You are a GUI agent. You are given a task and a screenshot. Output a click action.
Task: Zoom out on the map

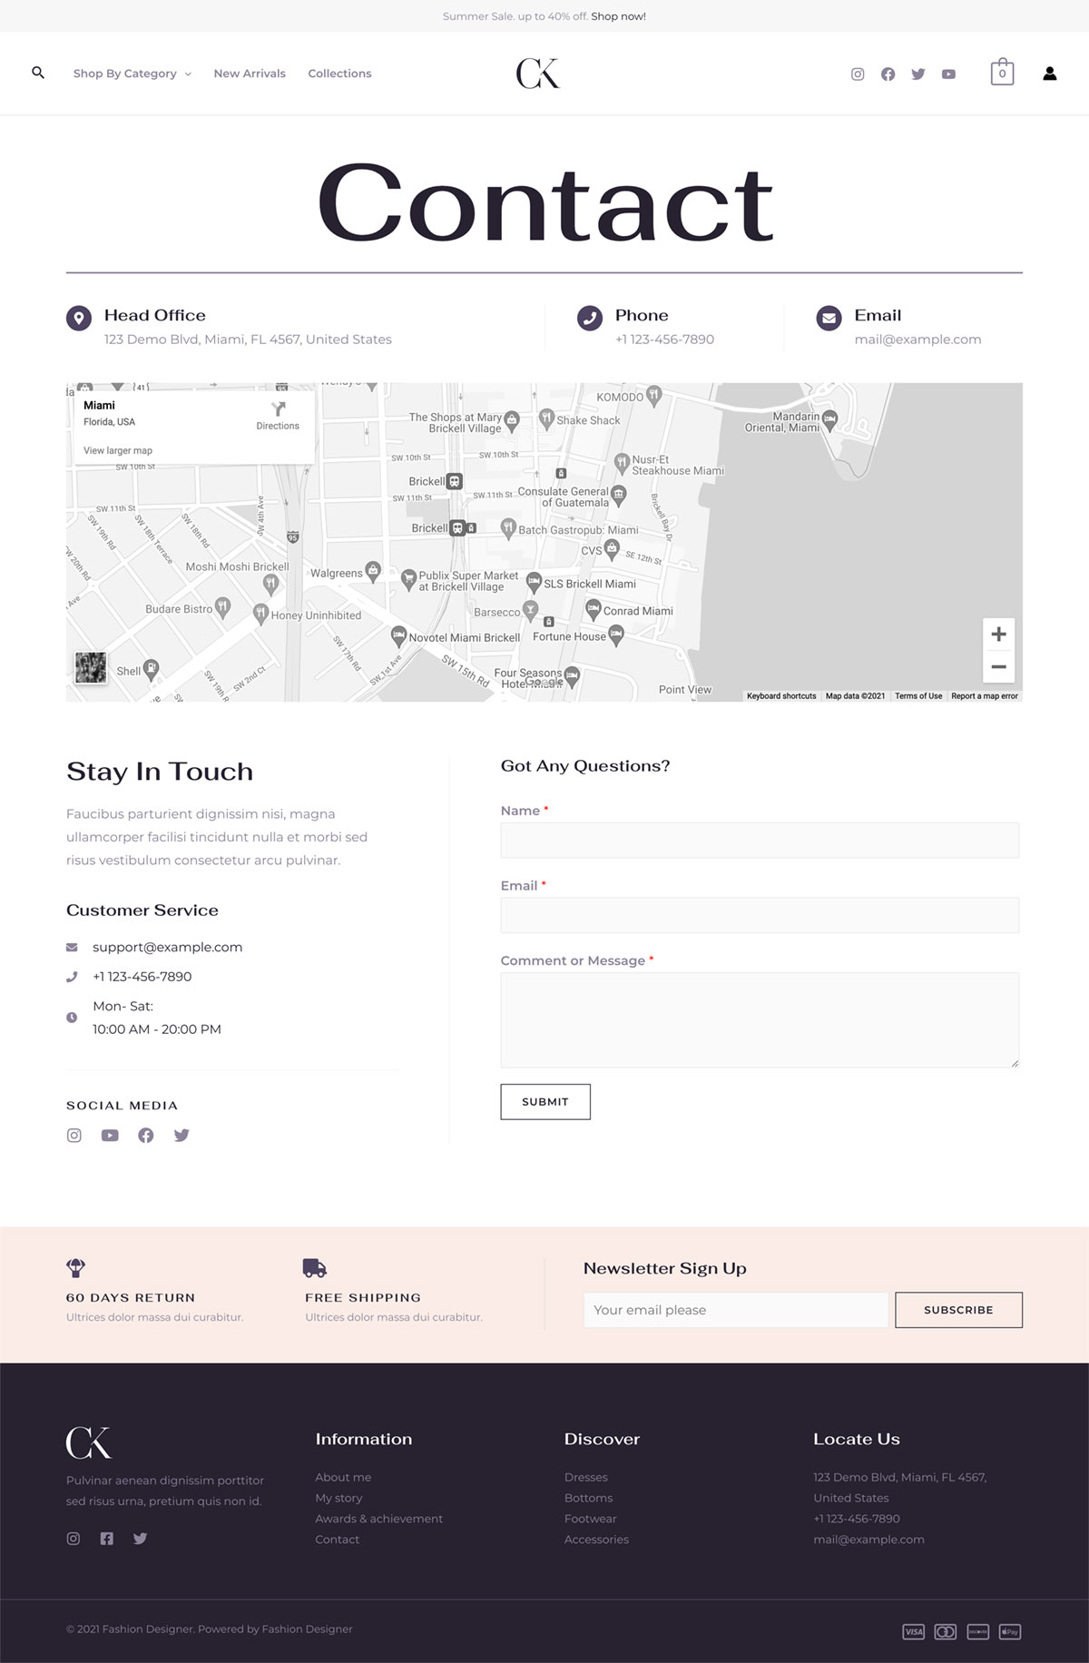tap(998, 667)
